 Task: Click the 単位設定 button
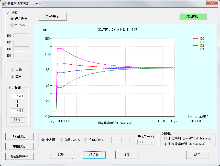point(19,146)
